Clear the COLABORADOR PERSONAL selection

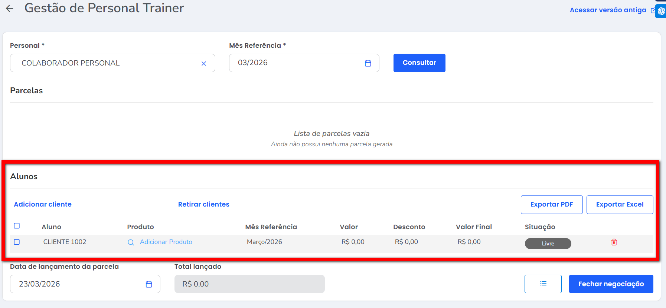[203, 63]
